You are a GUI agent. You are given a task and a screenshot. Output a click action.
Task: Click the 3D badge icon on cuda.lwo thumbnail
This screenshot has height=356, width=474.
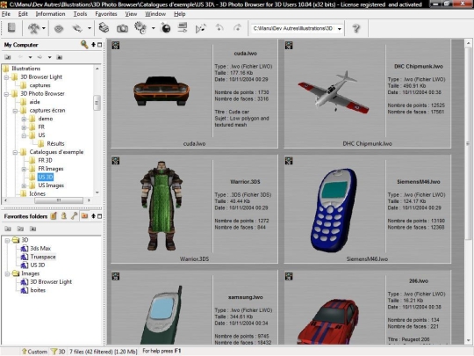tap(116, 46)
